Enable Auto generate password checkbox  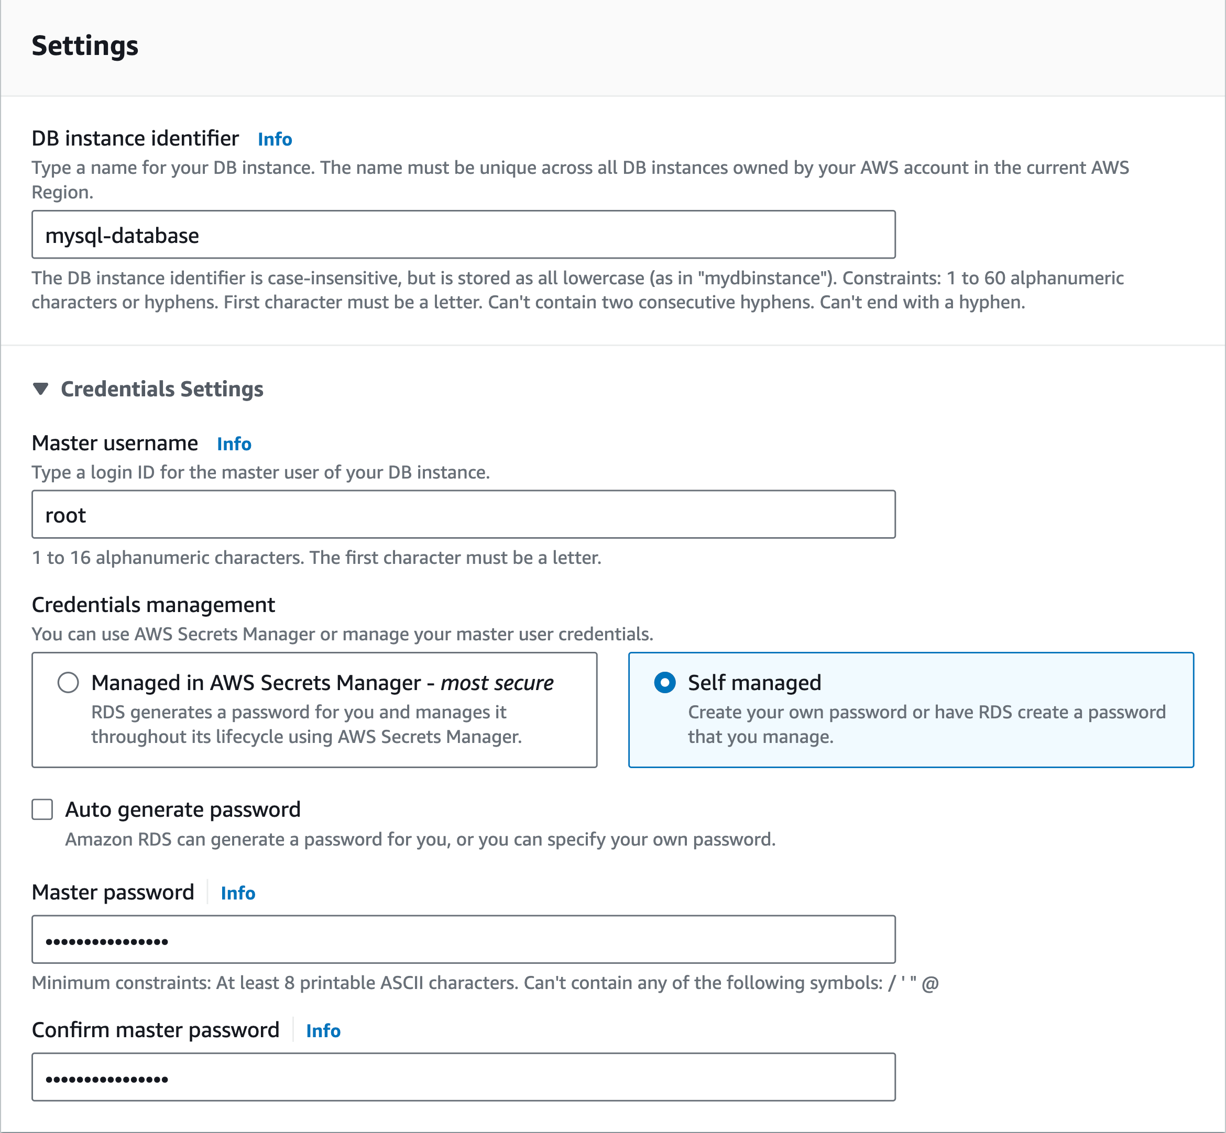42,809
